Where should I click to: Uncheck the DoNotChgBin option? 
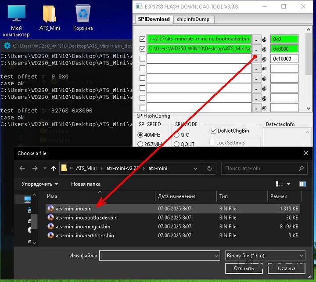(x=213, y=130)
